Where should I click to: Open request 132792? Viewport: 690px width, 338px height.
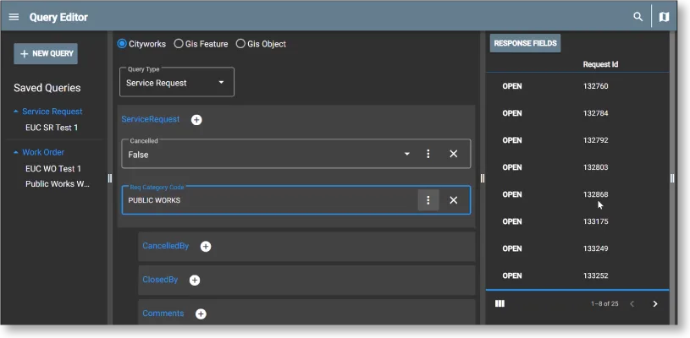click(512, 140)
